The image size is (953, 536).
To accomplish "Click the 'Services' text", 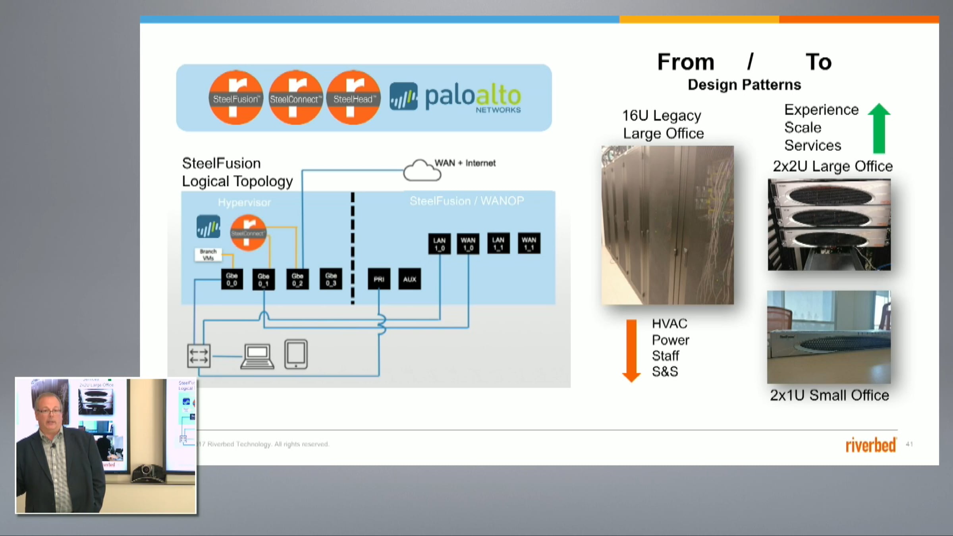I will 812,145.
